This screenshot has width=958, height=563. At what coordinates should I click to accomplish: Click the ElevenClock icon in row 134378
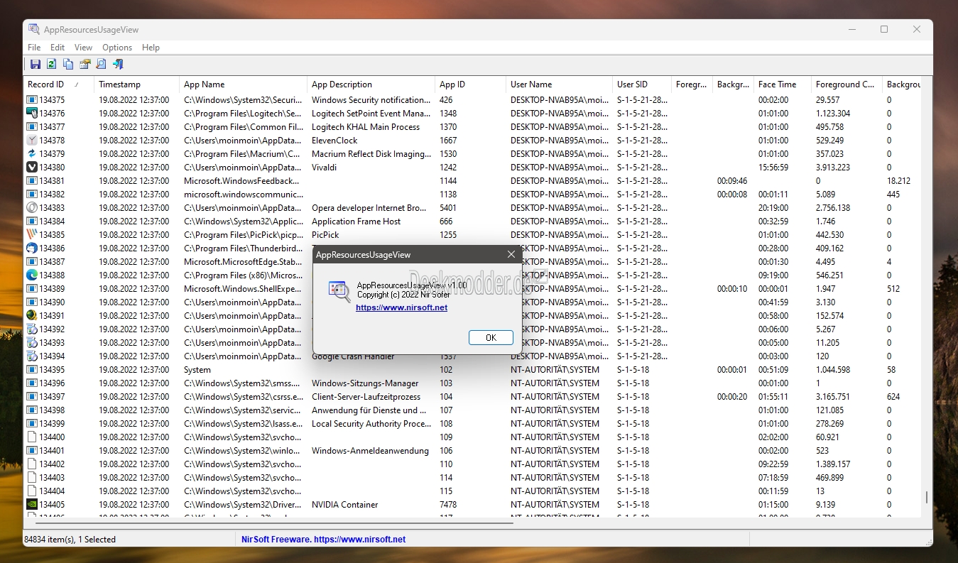32,141
